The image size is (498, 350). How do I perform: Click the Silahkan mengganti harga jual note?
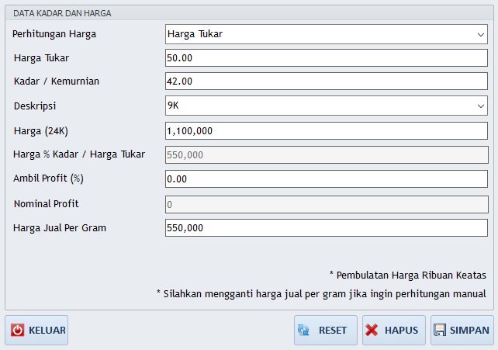tap(321, 294)
